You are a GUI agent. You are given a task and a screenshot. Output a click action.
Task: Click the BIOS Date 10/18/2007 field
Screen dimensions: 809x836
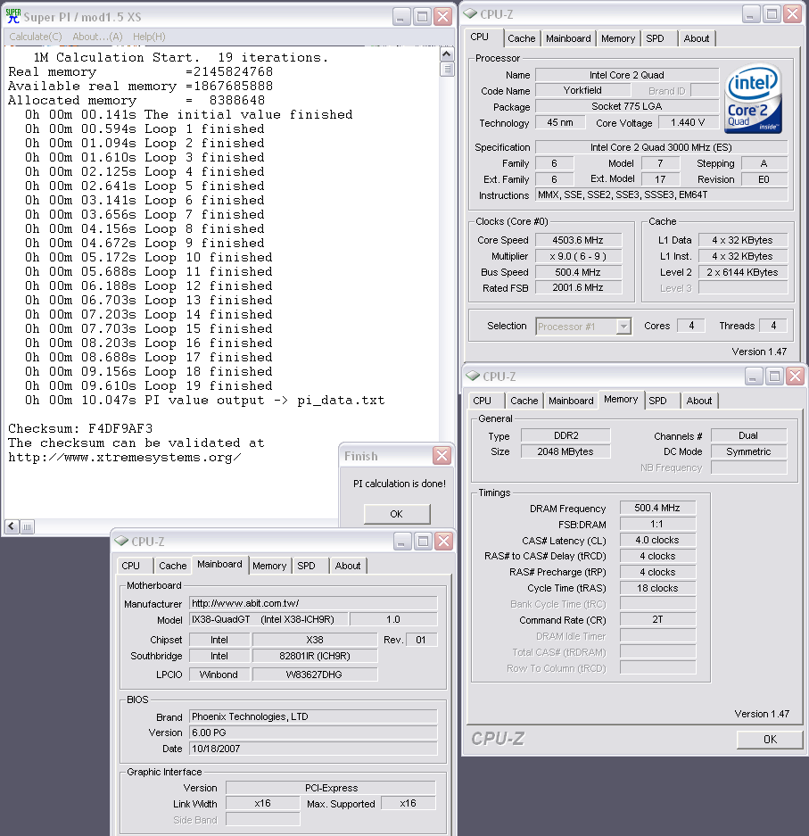[x=313, y=748]
